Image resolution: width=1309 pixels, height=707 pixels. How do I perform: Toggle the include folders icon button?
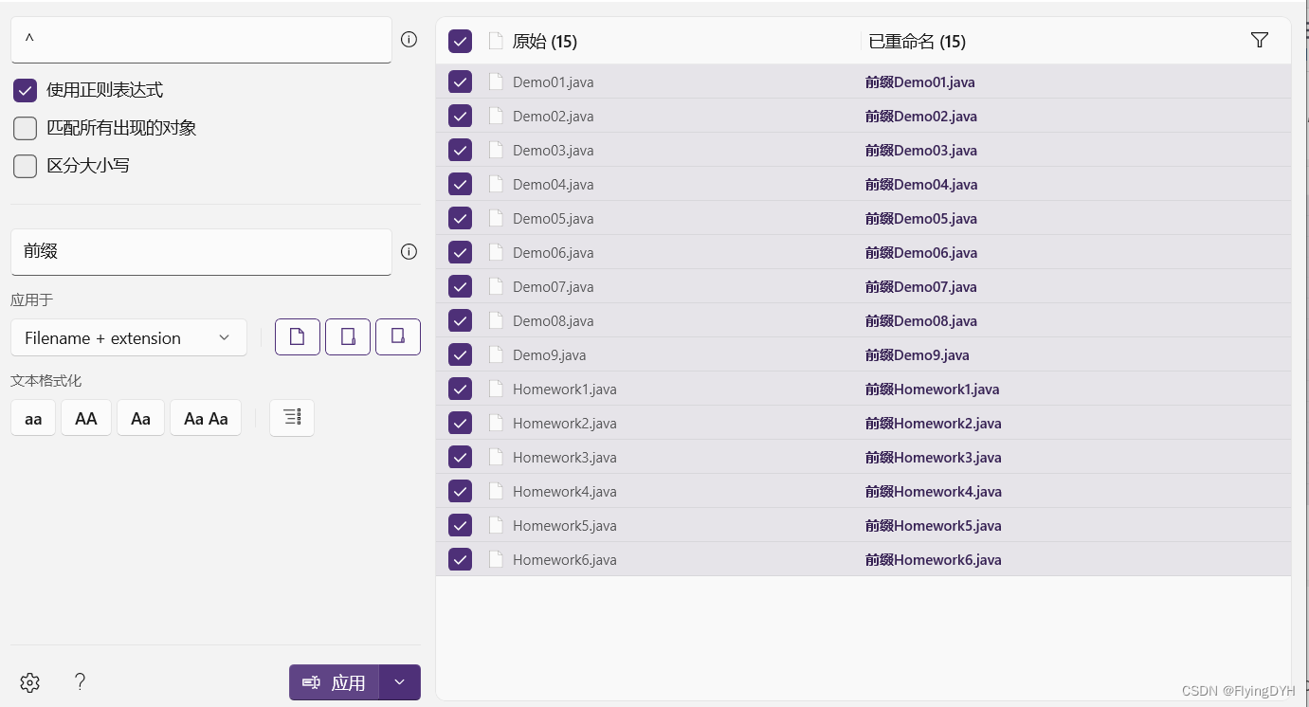pos(348,337)
